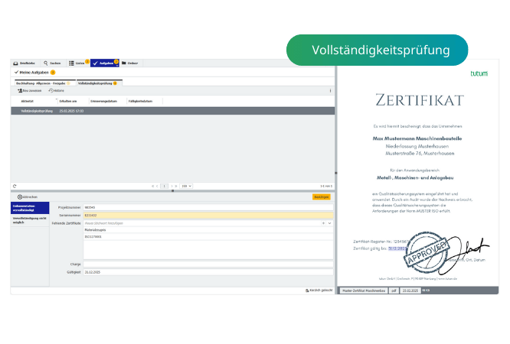510x344 pixels.
Task: Click the Ordner folder icon
Action: 123,63
